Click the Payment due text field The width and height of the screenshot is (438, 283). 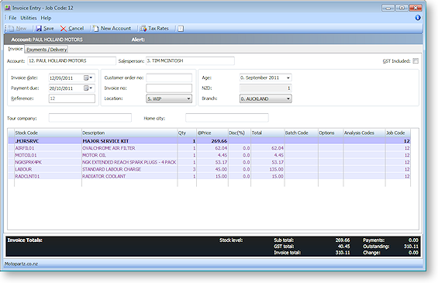coord(66,88)
